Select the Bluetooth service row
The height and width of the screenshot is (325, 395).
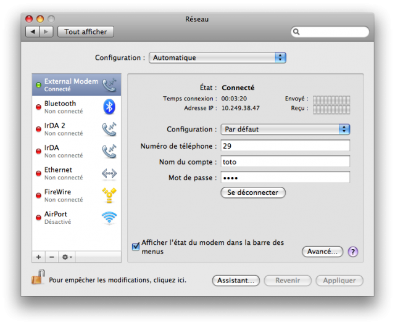pyautogui.click(x=77, y=107)
